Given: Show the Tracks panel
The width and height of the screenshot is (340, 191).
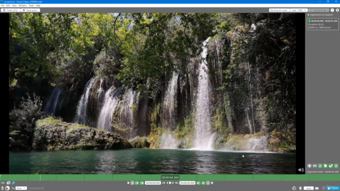Looking at the screenshot, I should point(11,10).
